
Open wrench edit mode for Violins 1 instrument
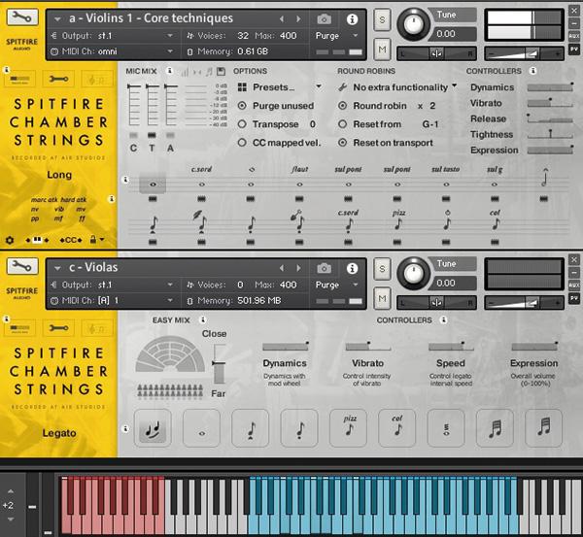(x=22, y=17)
